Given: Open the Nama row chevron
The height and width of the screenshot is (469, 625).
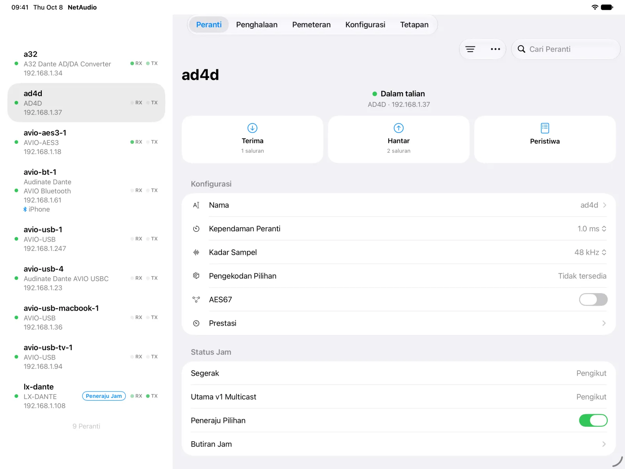Looking at the screenshot, I should point(604,205).
